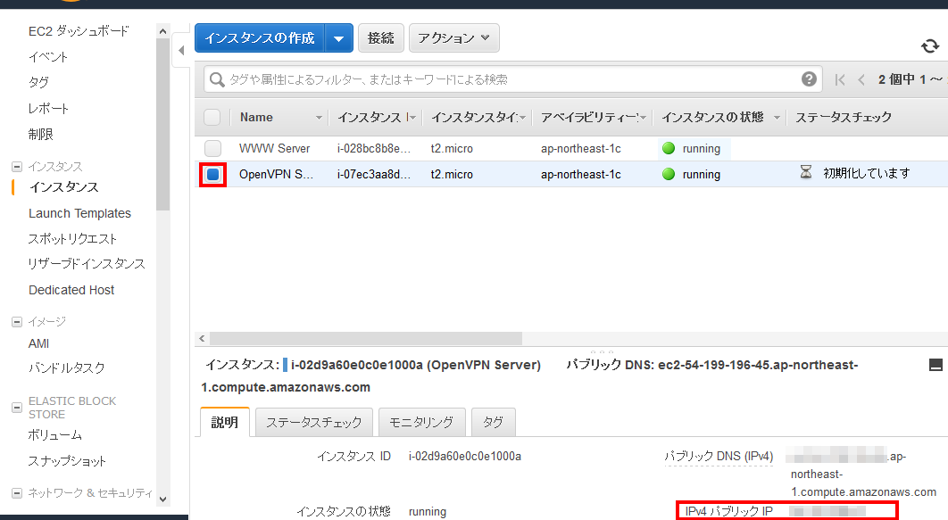948x520 pixels.
Task: Click the 接続 button
Action: 381,38
